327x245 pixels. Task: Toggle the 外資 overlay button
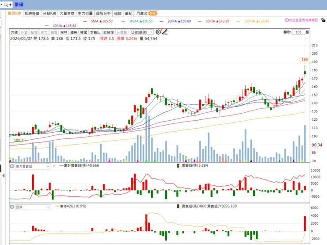coord(24,32)
